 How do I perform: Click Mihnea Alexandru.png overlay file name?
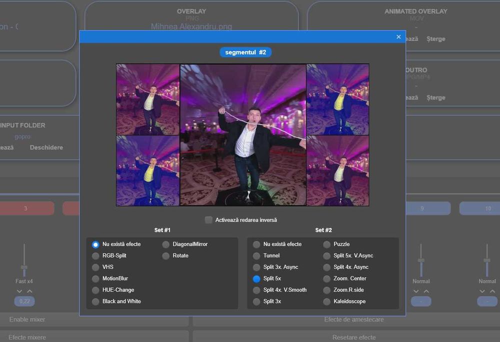coord(191,27)
